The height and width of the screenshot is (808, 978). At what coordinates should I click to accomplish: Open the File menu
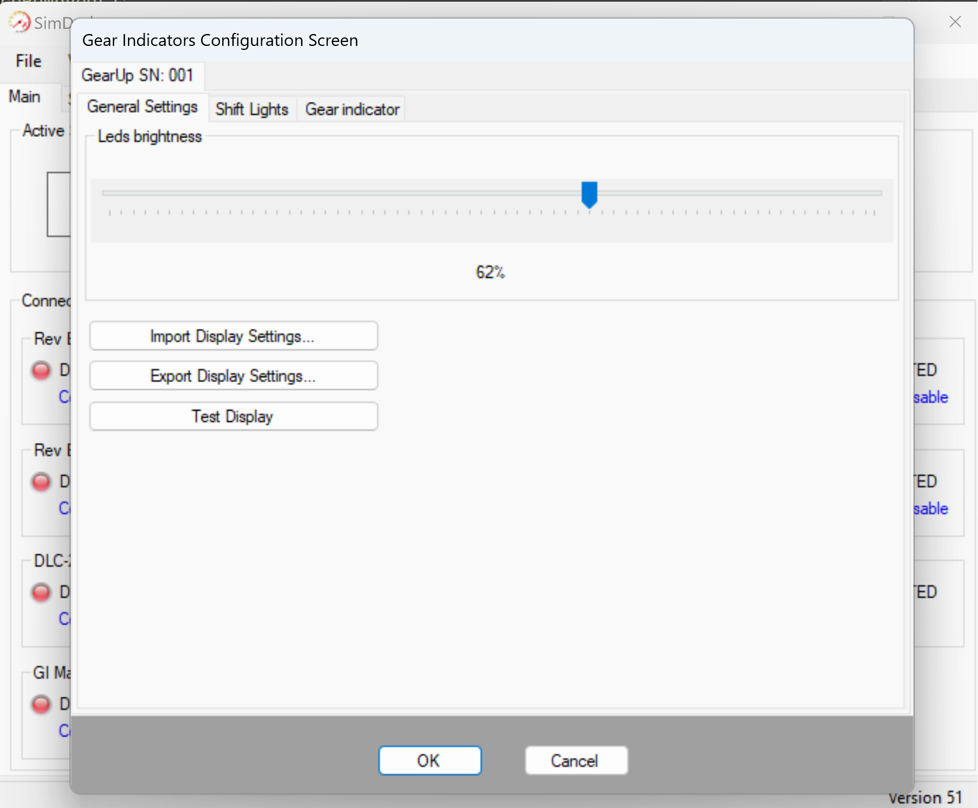[x=28, y=61]
